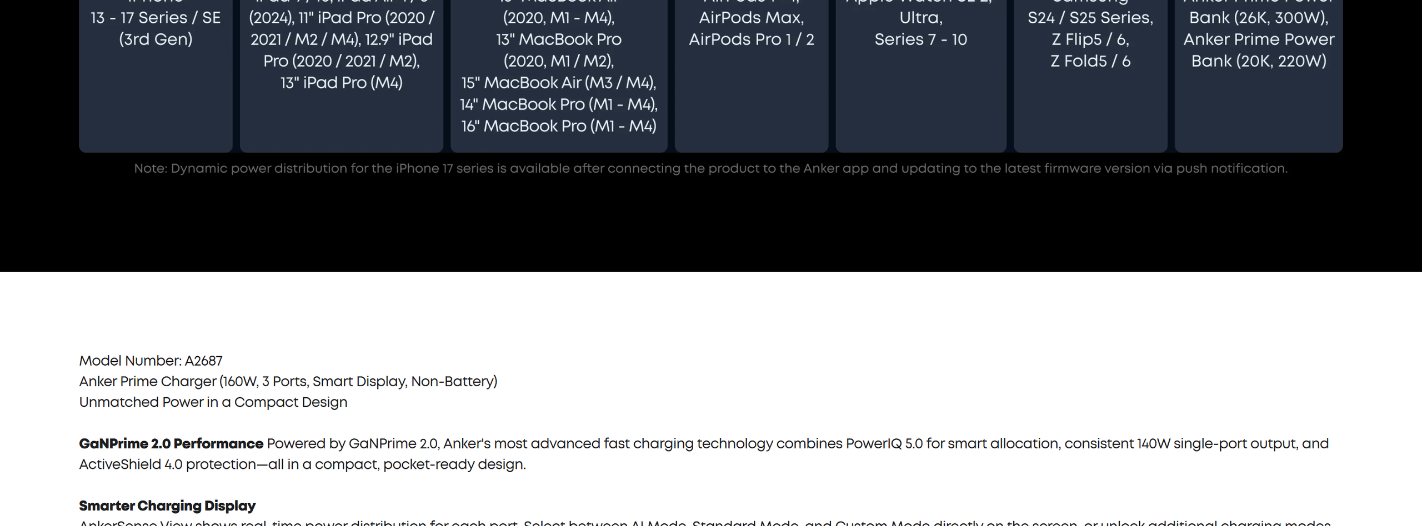
Task: Click the 16" MacBook Pro (M1 - M4) text
Action: tap(558, 127)
